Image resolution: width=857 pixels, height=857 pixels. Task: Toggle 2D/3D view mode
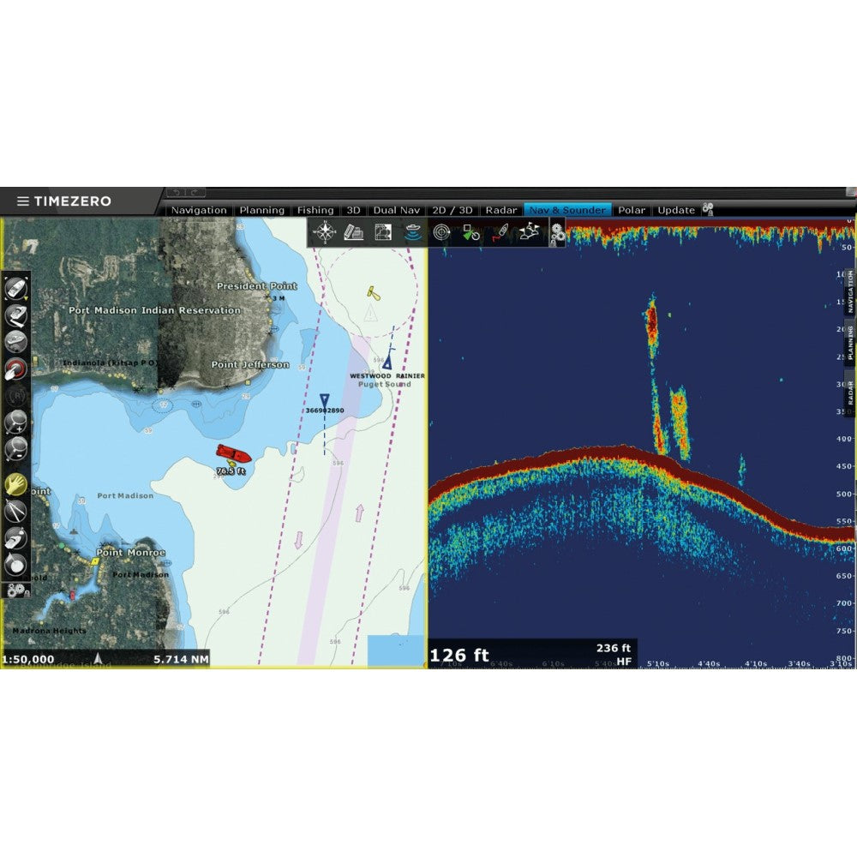click(452, 210)
